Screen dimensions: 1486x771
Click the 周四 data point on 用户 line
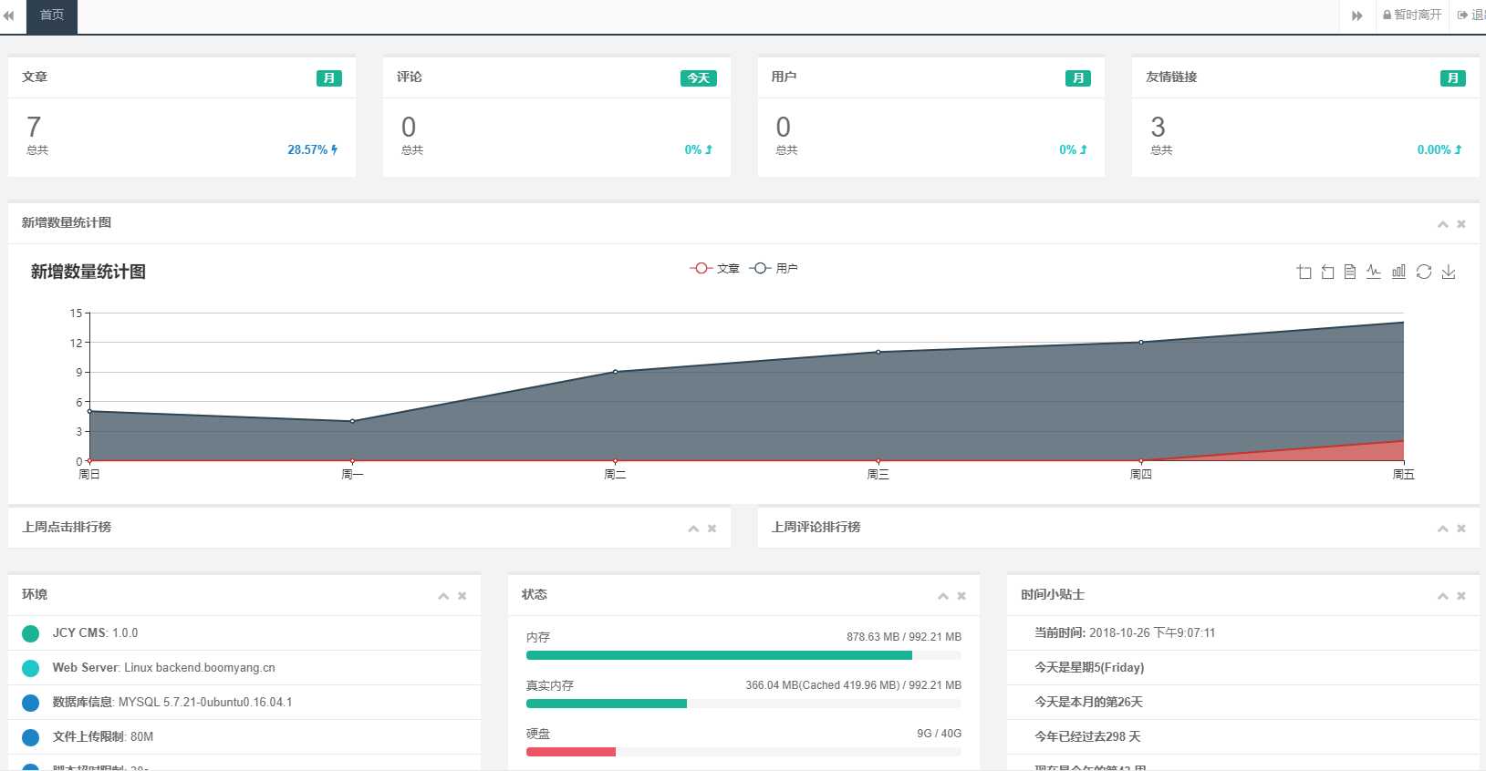click(x=1141, y=343)
